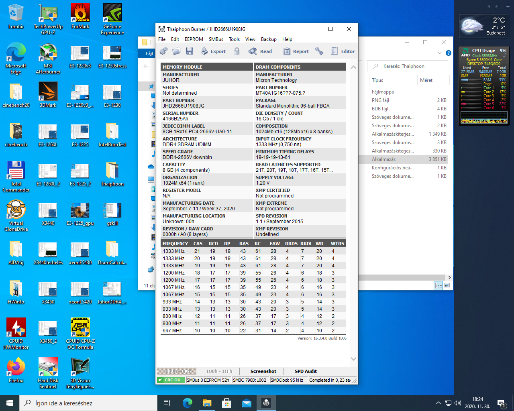Image resolution: width=514 pixels, height=411 pixels.
Task: Open the Backup menu
Action: [269, 39]
